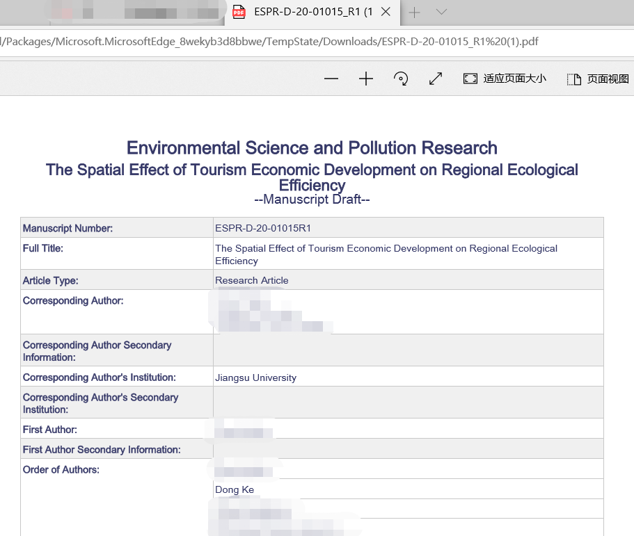Viewport: 634px width, 536px height.
Task: Click the Environmental Science and Pollution Research heading
Action: point(312,148)
